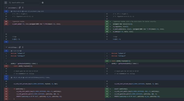The height and width of the screenshot is (101, 184).
Task: Expand lines above the -5,8 +5,8 hunk
Action: [x=6, y=51]
